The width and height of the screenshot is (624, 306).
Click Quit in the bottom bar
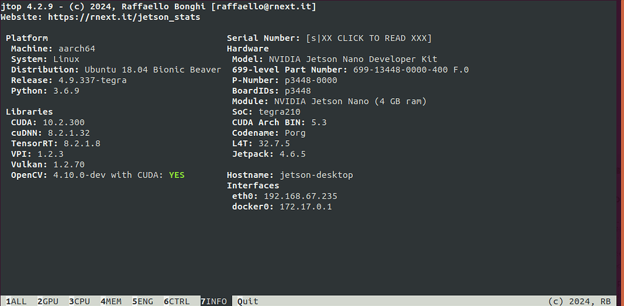(x=248, y=302)
